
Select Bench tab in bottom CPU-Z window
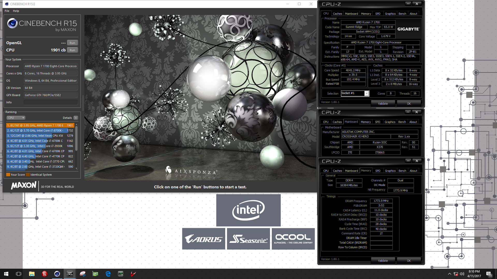(402, 171)
